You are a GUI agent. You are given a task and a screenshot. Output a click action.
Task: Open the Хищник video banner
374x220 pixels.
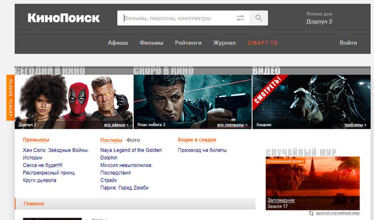[x=311, y=102]
